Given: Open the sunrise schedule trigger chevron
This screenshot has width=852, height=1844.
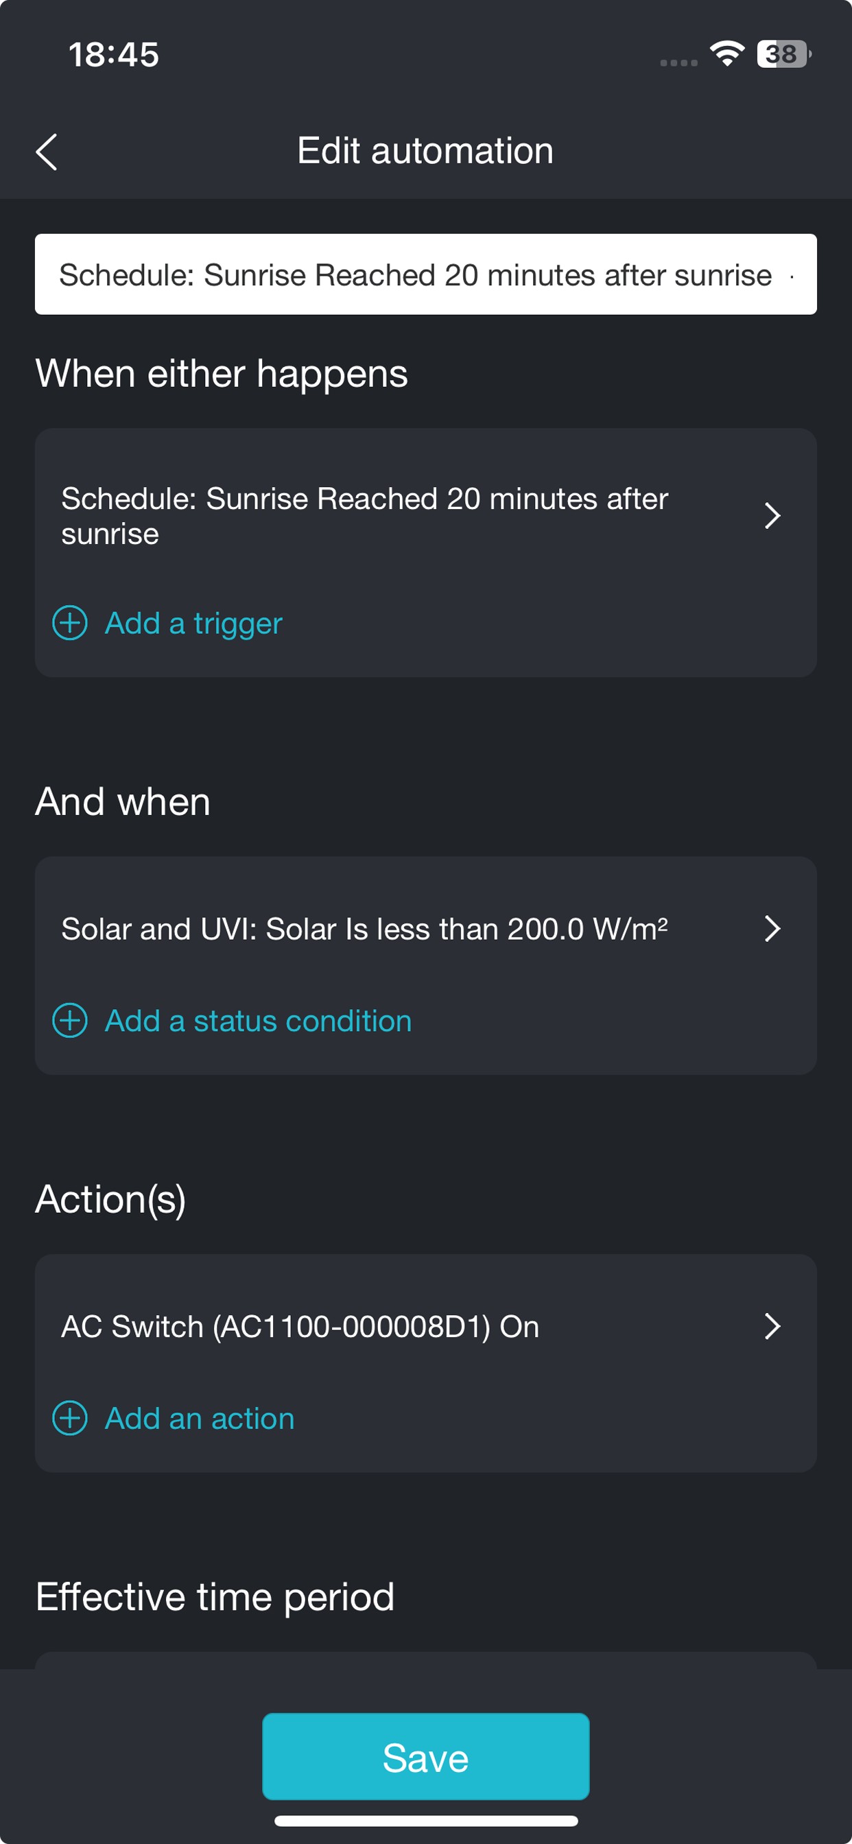Looking at the screenshot, I should 771,515.
